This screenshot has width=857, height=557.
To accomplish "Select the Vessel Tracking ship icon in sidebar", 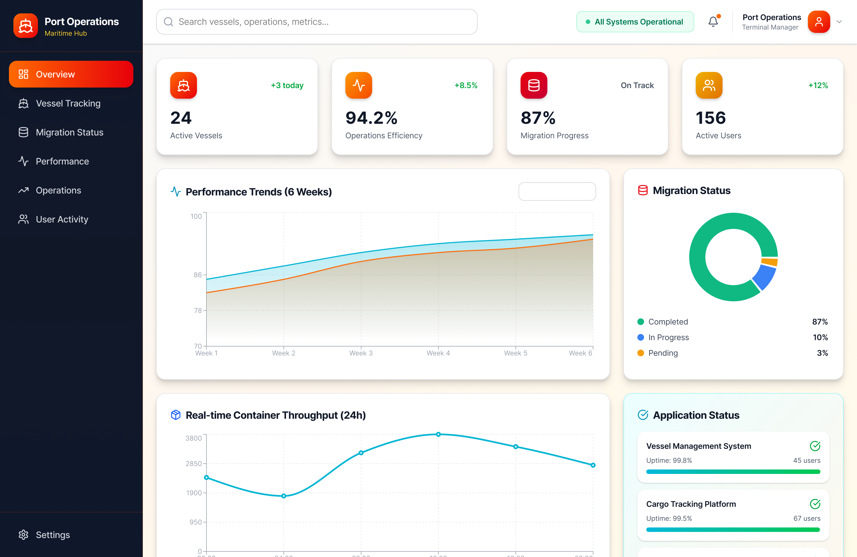I will click(23, 103).
